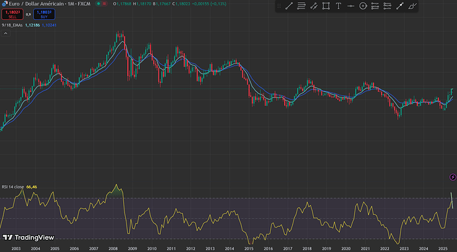Select the RSI 14 close indicator label
The width and height of the screenshot is (457, 252).
13,187
